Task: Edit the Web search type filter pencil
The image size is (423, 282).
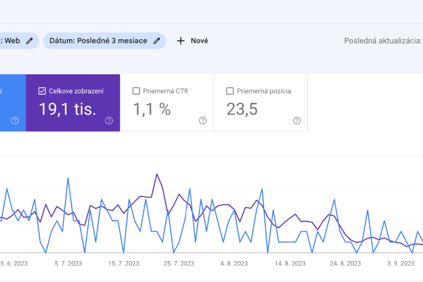Action: coord(30,41)
